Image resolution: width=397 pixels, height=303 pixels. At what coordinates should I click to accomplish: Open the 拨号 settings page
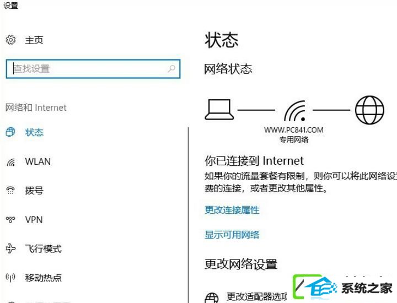pyautogui.click(x=34, y=191)
